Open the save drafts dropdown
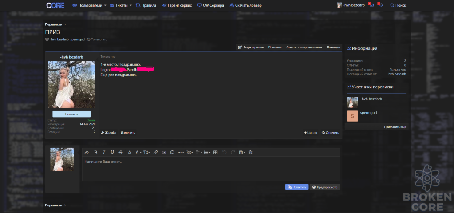 242,153
